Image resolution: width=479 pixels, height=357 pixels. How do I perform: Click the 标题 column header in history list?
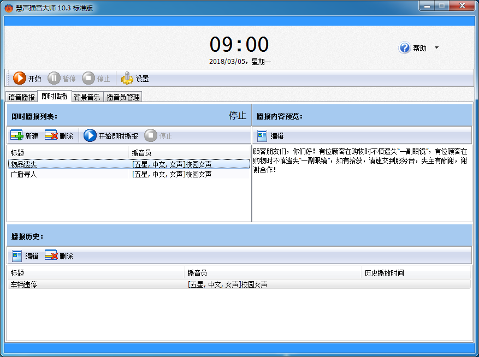96,273
